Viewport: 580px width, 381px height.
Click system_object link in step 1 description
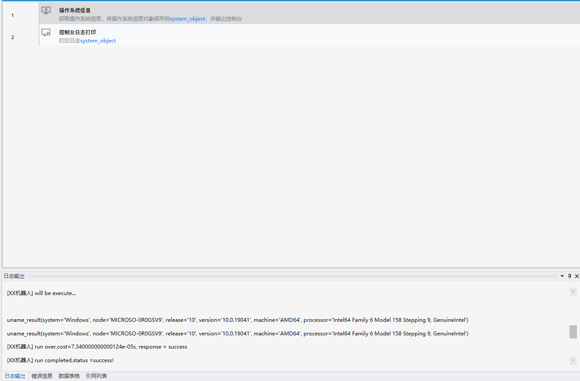(187, 19)
